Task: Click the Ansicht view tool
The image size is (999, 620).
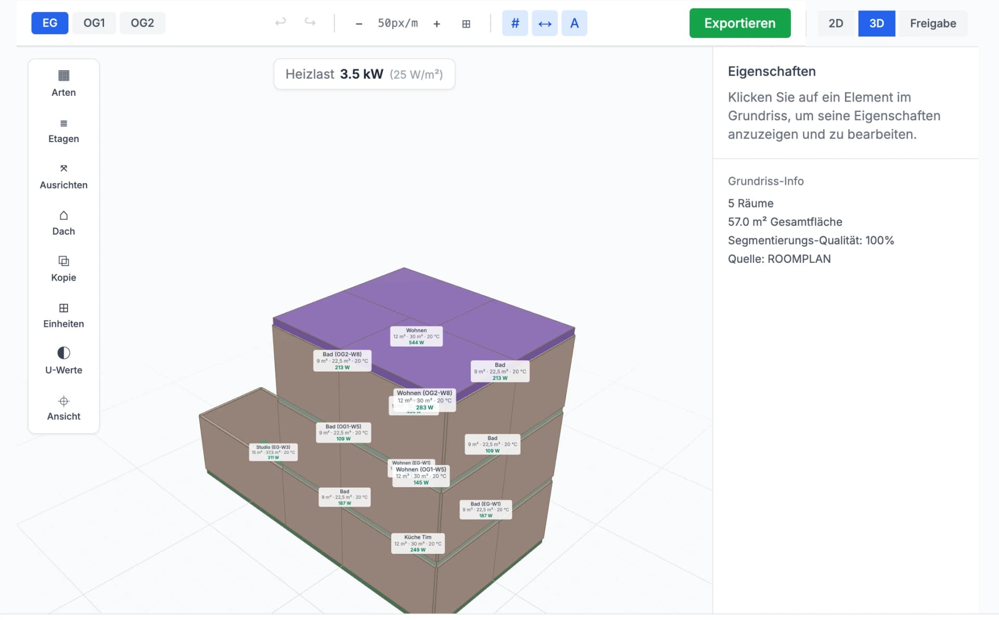Action: [63, 408]
